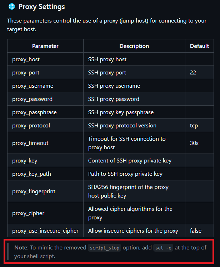Select the proxy_username parameter name
Image resolution: width=220 pixels, height=267 pixels.
pyautogui.click(x=33, y=86)
